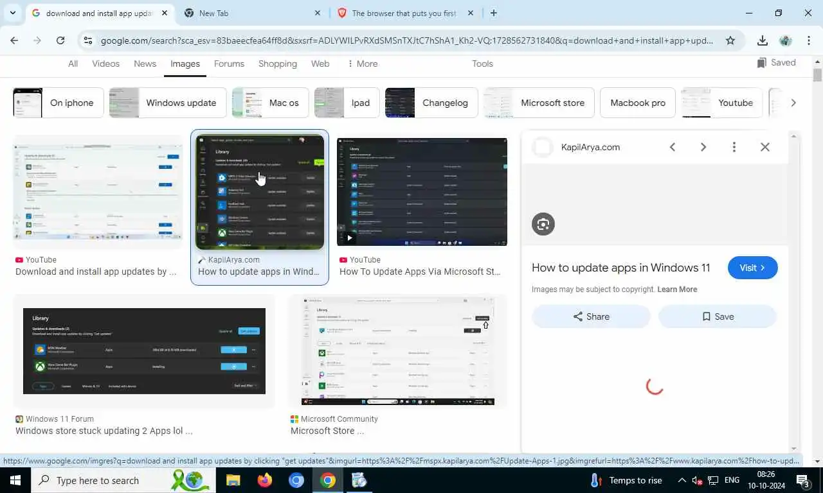
Task: Open the search Tools options
Action: click(482, 64)
